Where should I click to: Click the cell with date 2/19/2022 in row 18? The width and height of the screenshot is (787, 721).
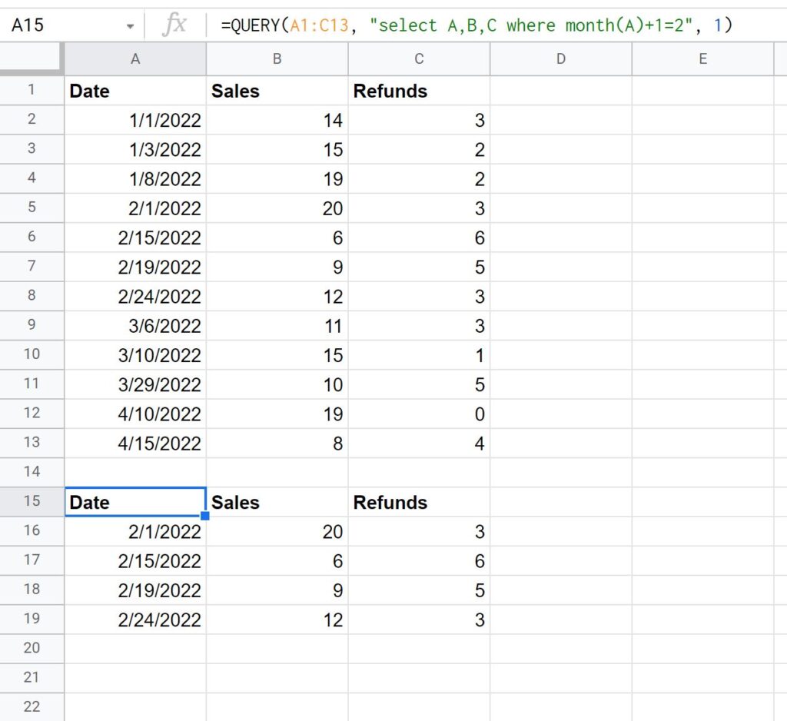[135, 590]
